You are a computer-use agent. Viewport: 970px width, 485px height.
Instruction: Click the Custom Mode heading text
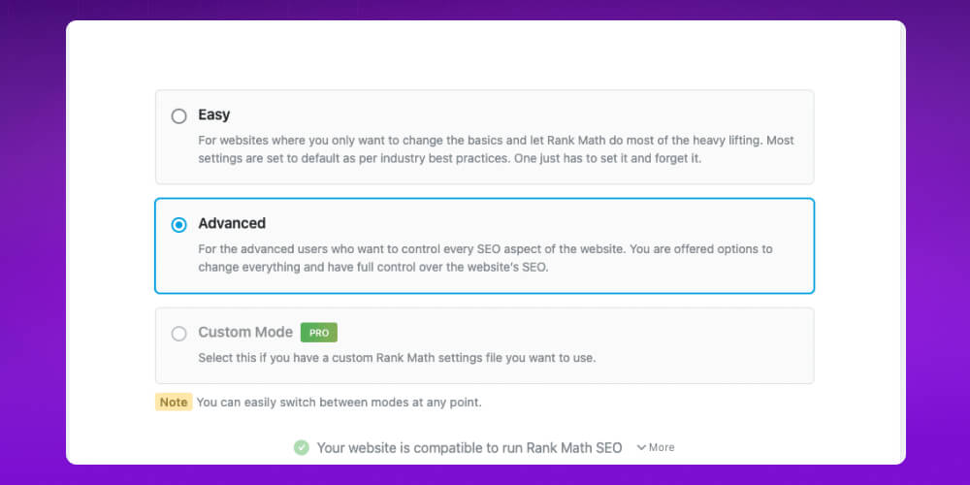[245, 332]
